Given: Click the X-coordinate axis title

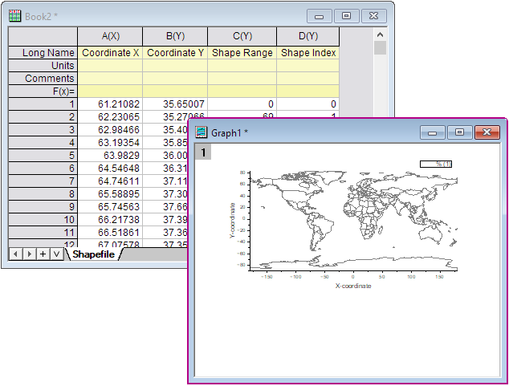Looking at the screenshot, I should click(x=353, y=286).
